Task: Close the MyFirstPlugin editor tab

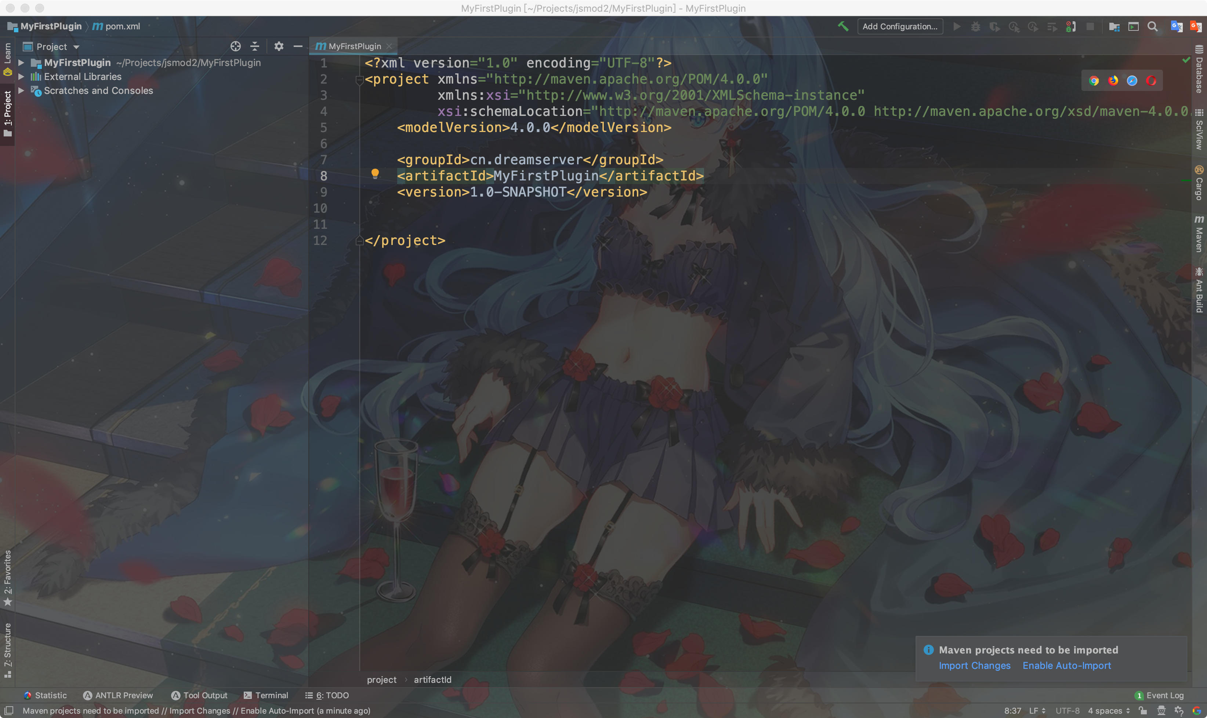Action: [389, 47]
